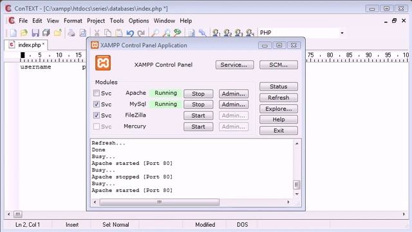Open the Format menu

coord(73,21)
